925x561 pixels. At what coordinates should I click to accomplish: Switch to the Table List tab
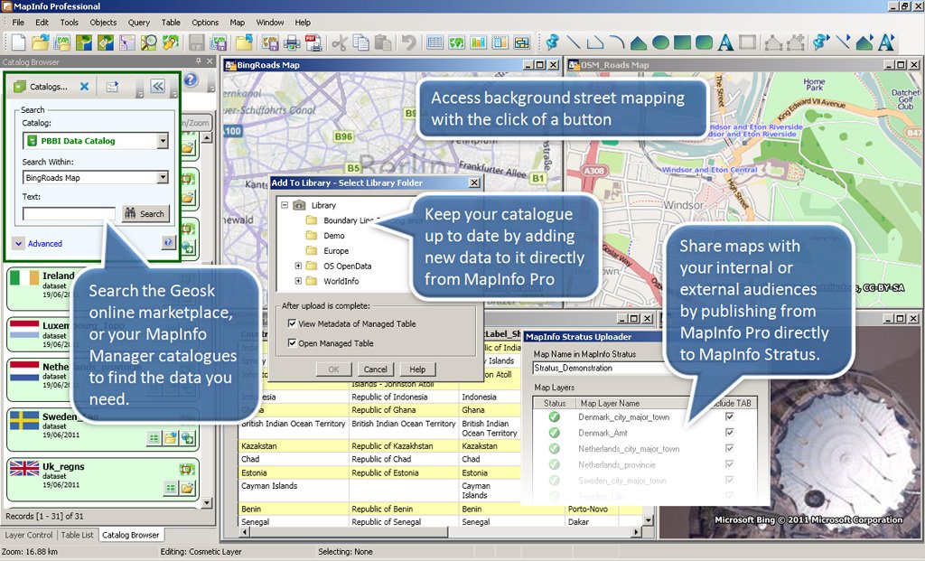[78, 535]
